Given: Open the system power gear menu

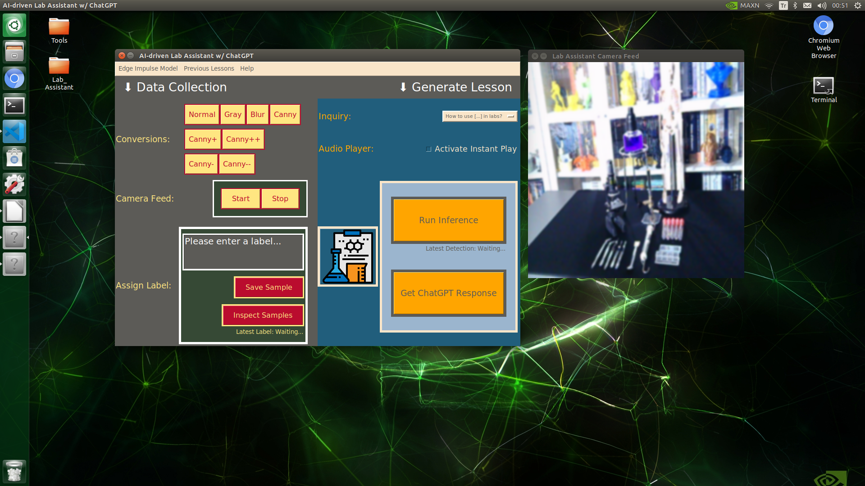Looking at the screenshot, I should (858, 5).
